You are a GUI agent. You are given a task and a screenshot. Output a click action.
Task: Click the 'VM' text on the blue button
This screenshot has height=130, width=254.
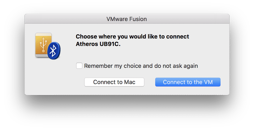click(208, 82)
